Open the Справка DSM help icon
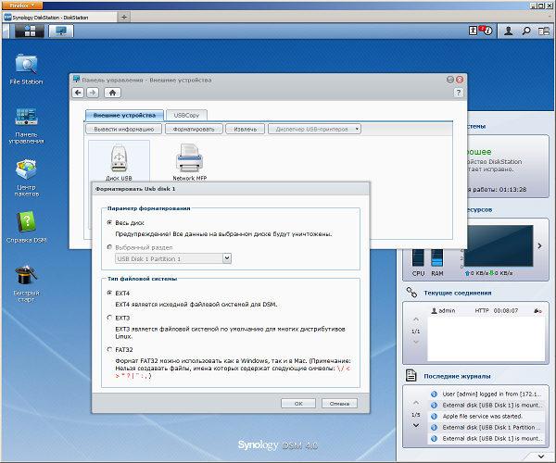 (x=26, y=227)
